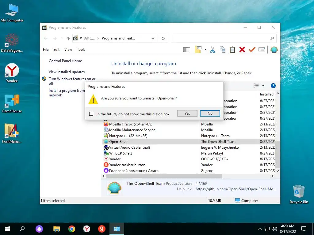Click the Copy toolbar icon
Viewport: 314px width, 235px height.
point(223,50)
